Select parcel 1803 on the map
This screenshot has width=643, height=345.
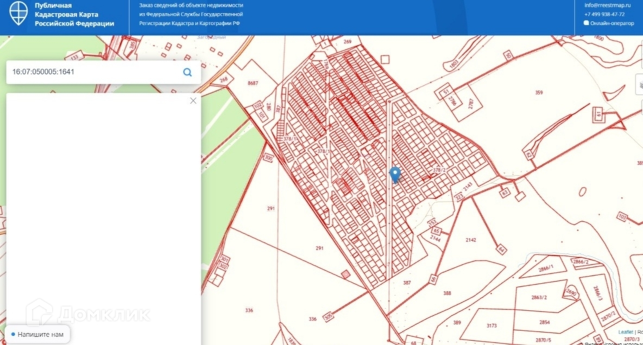point(453,65)
